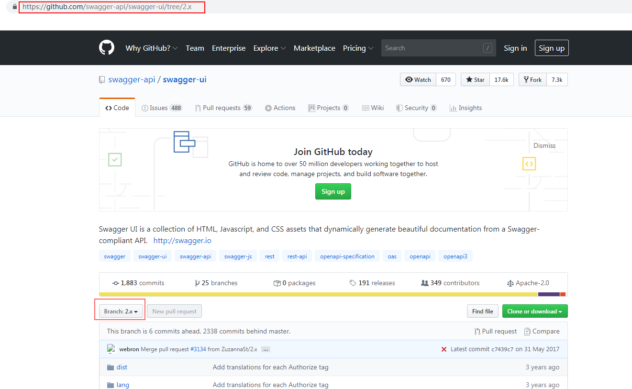The height and width of the screenshot is (389, 632).
Task: View 0 packages
Action: pyautogui.click(x=294, y=283)
